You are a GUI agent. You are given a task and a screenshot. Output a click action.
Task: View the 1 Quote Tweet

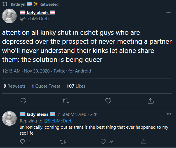click(46, 86)
